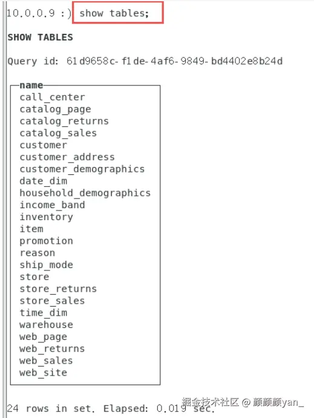314x418 pixels.
Task: Click the name column header
Action: 31,85
